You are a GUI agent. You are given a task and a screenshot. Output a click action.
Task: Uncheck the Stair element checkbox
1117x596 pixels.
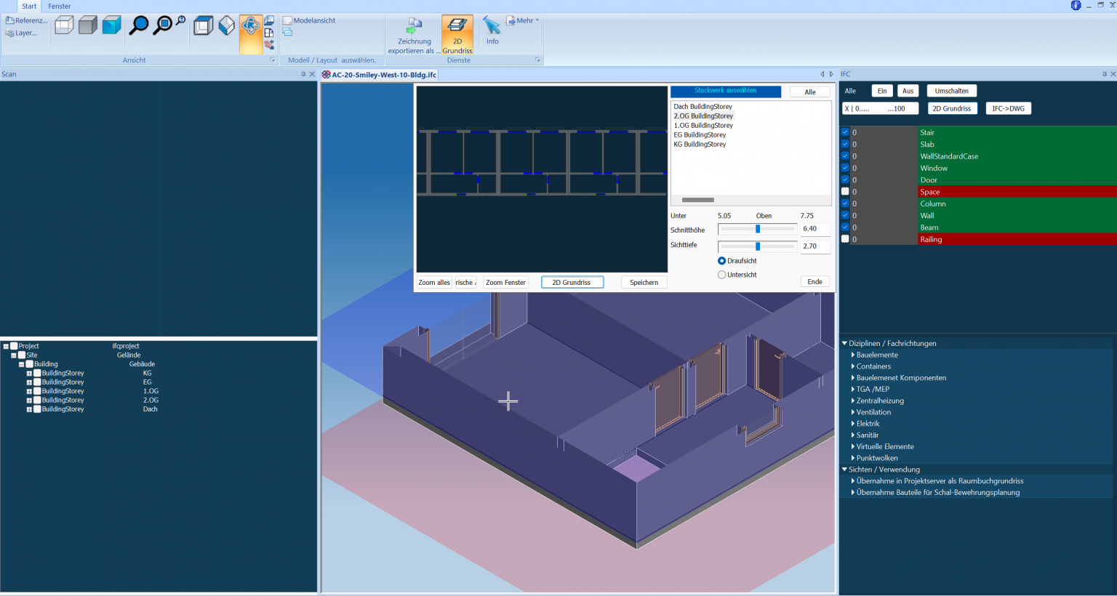[x=845, y=132]
